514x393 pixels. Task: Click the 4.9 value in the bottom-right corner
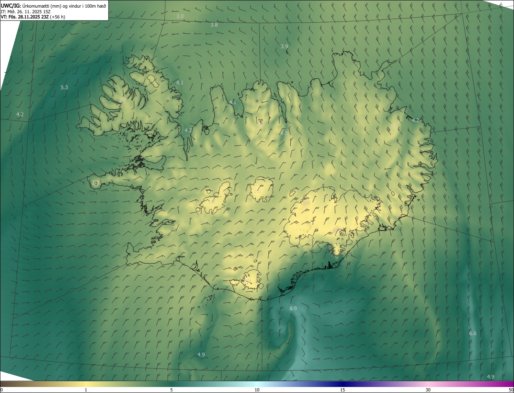pyautogui.click(x=491, y=377)
